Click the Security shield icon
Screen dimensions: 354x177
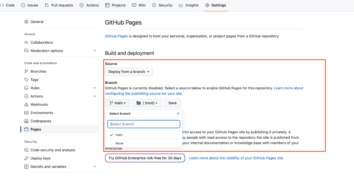coord(154,5)
